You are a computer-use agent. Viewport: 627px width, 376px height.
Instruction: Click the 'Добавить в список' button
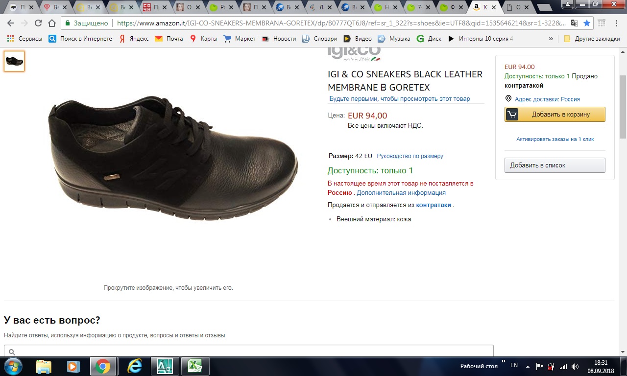click(x=555, y=165)
